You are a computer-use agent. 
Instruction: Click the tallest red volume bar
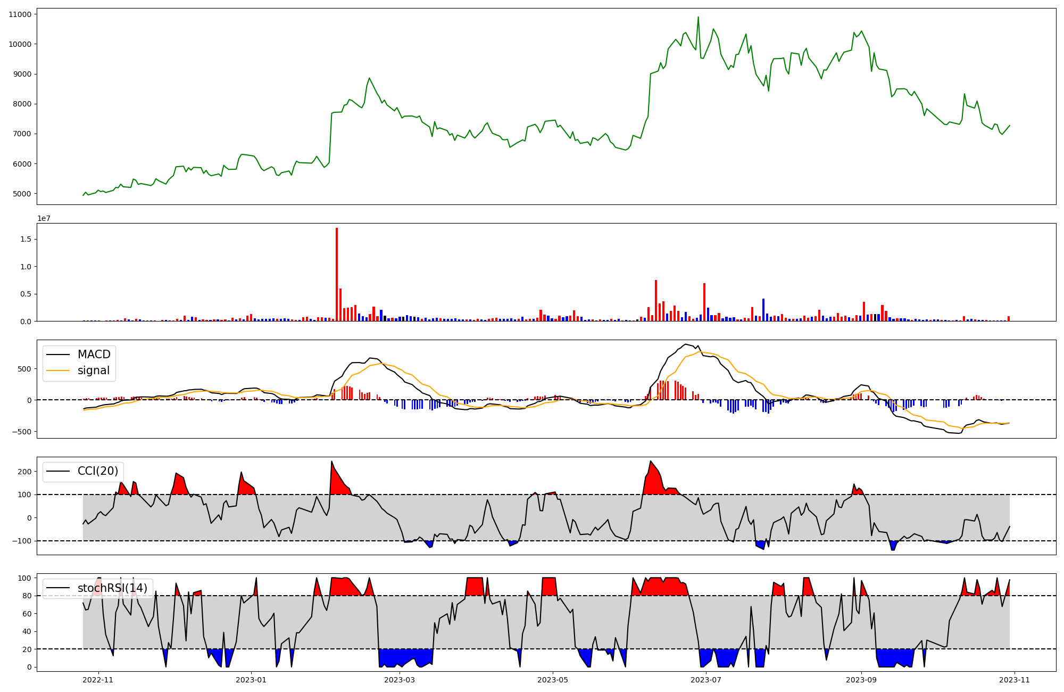[337, 274]
